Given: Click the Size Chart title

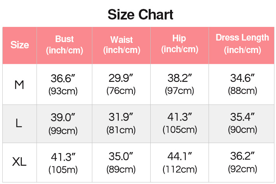Looking at the screenshot, I should (x=140, y=15).
